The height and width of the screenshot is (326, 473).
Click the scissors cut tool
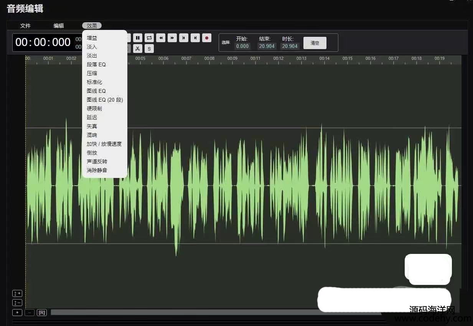pos(137,48)
